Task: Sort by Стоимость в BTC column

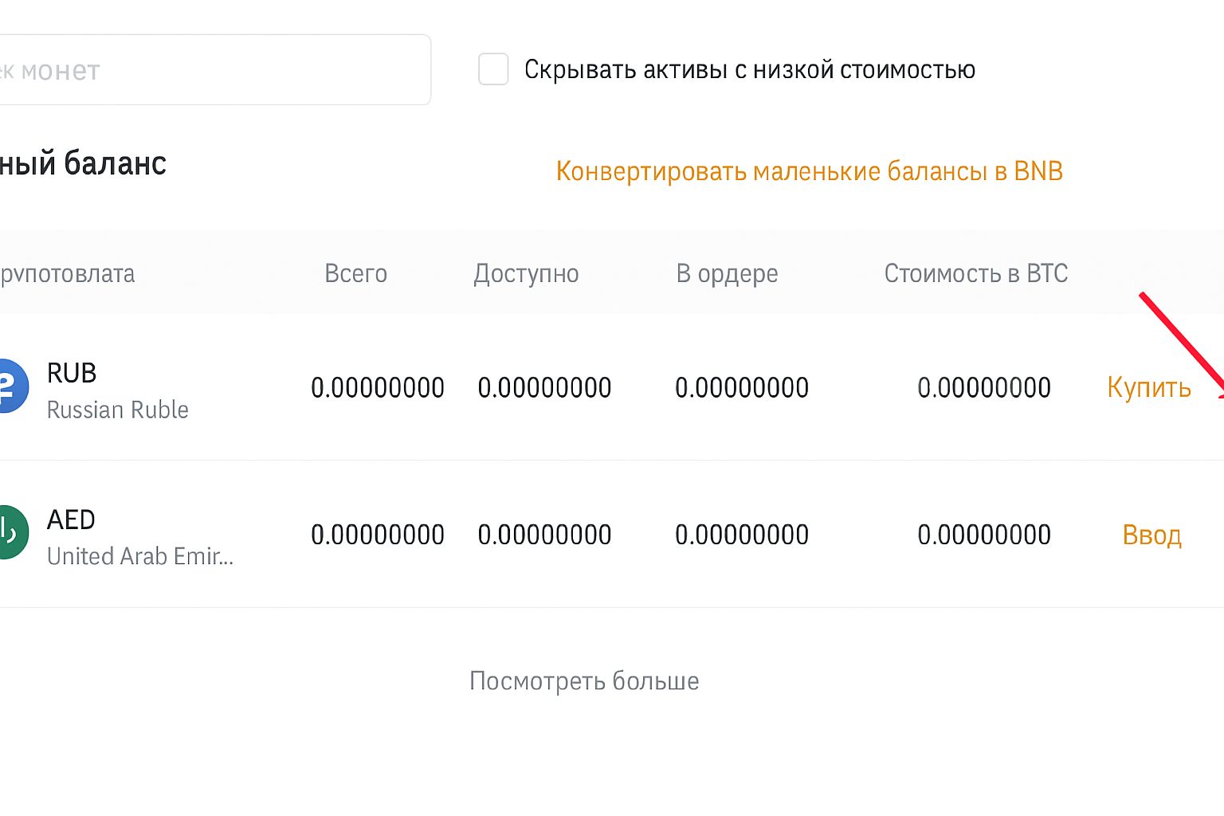Action: (975, 273)
